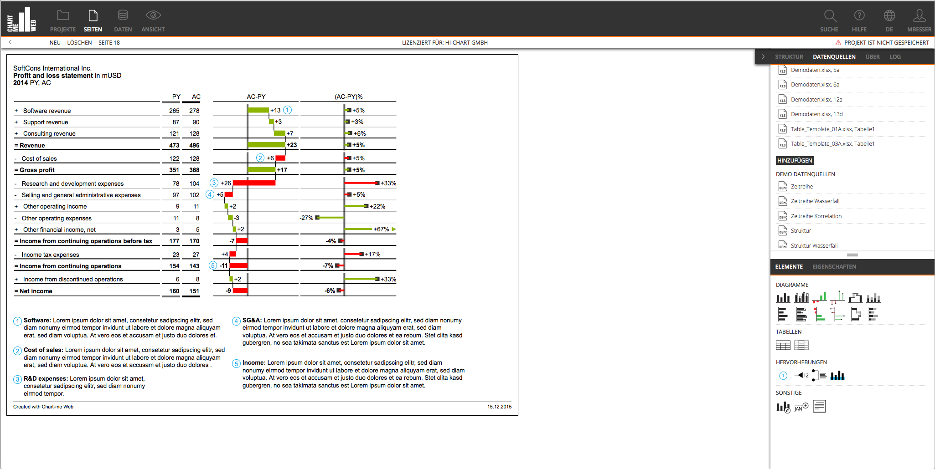935x469 pixels.
Task: Insert the horizontal bar chart element
Action: point(782,314)
